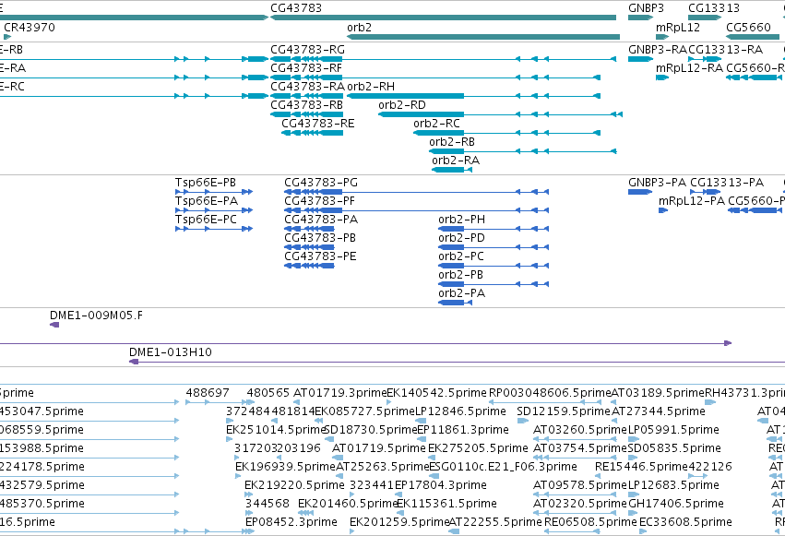Click protein CG43783-PF
This screenshot has height=536, width=785.
pos(319,201)
